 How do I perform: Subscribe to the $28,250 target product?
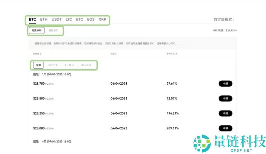225,113
